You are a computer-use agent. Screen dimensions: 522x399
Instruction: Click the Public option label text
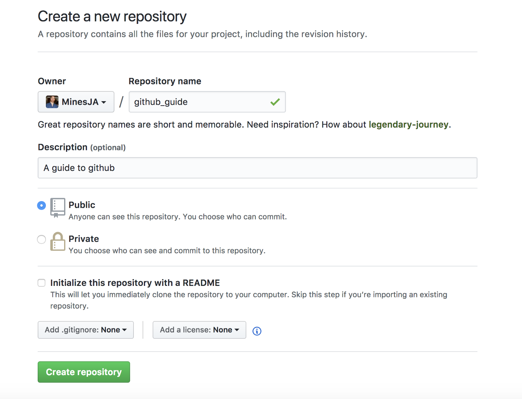click(x=82, y=205)
